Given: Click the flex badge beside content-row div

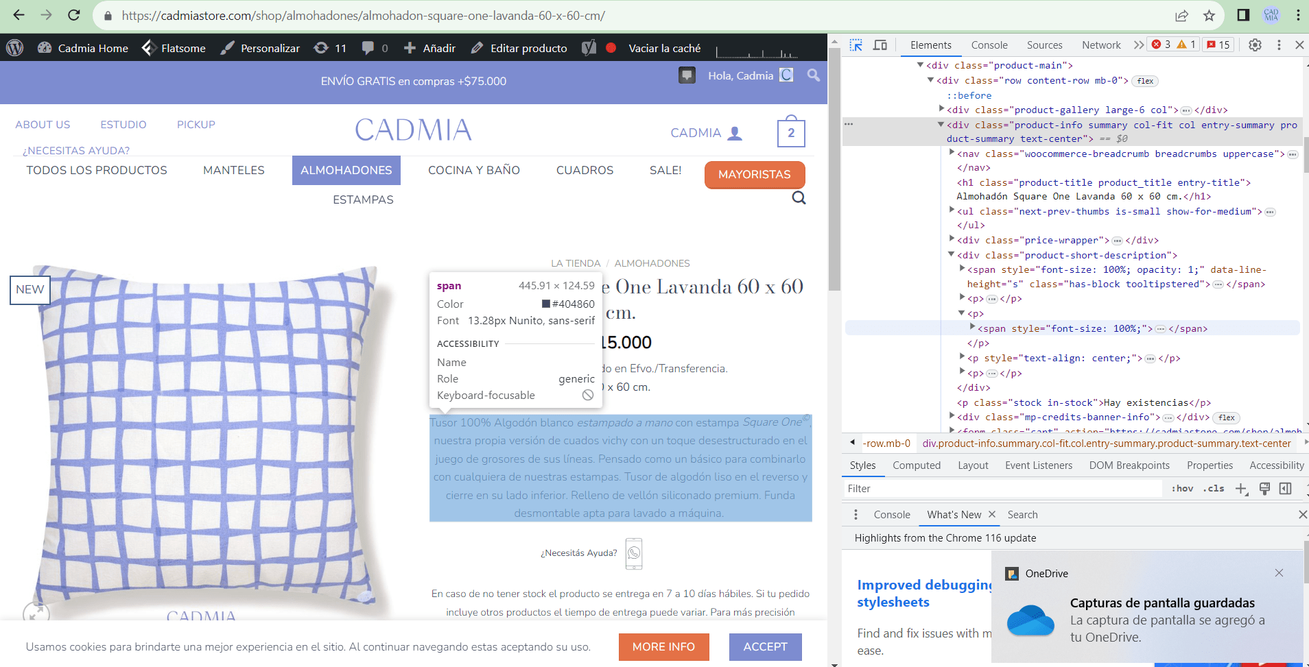Looking at the screenshot, I should [x=1145, y=81].
